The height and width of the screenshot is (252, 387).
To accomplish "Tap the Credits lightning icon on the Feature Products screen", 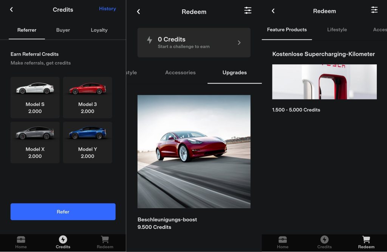I will [324, 242].
